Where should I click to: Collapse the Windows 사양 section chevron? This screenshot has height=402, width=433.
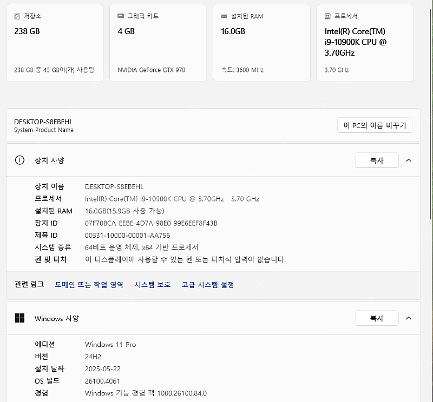(409, 318)
